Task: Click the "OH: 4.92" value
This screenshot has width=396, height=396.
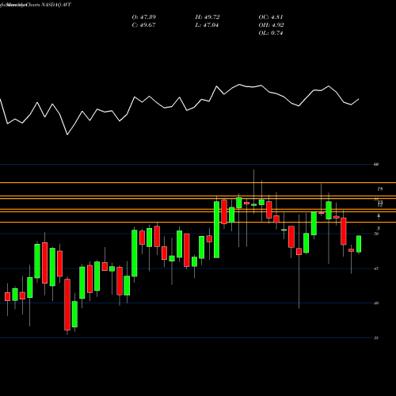Action: [x=271, y=25]
